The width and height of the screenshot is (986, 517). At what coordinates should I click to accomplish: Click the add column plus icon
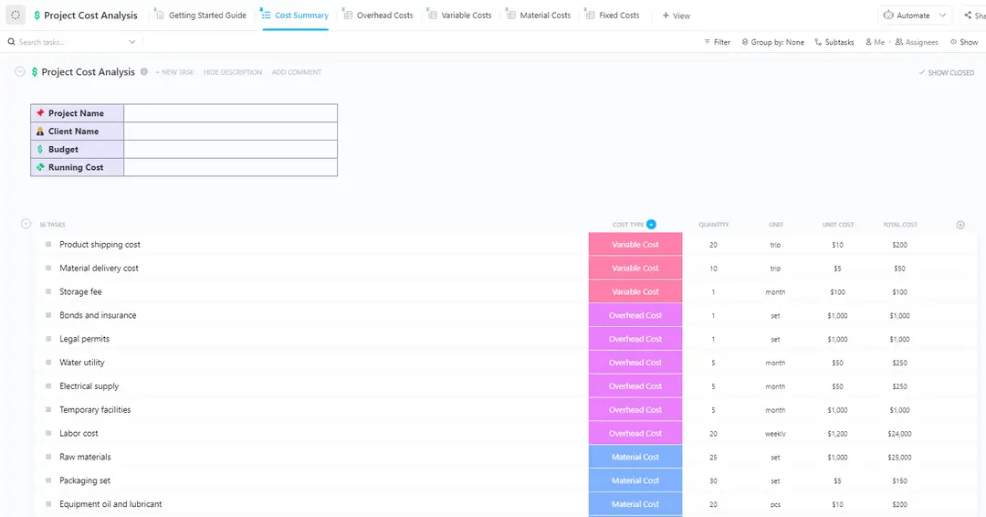tap(960, 225)
